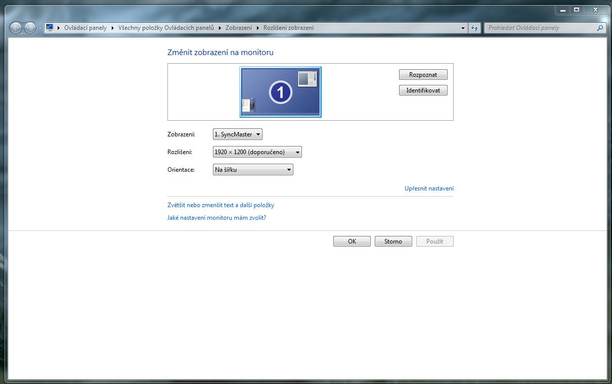Click the Forward navigation arrow button
Screen dimensions: 612x384
coord(30,28)
